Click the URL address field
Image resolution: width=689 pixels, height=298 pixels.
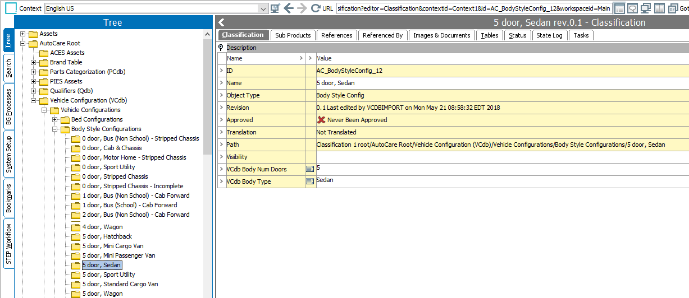click(x=473, y=8)
